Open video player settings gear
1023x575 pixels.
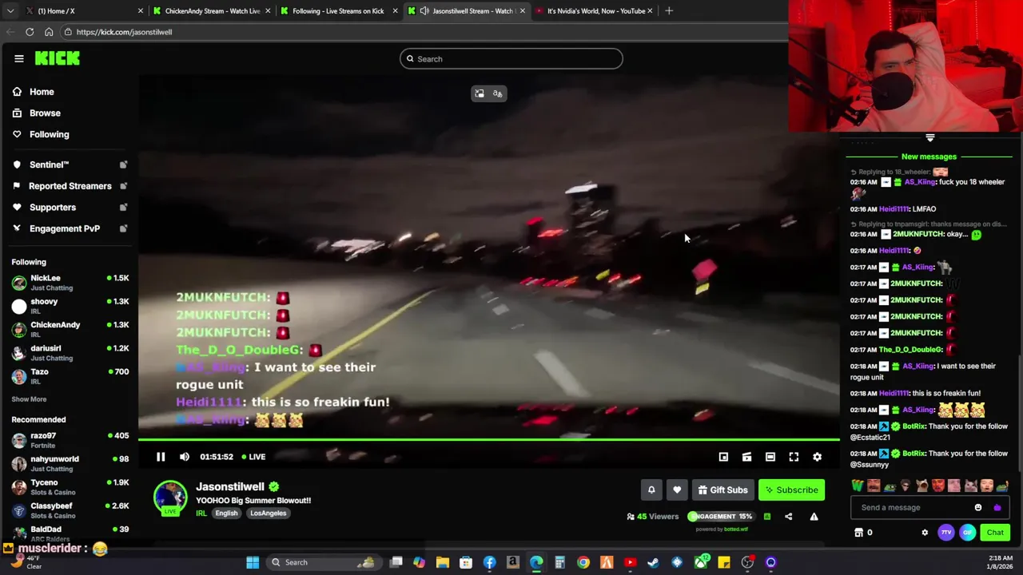[x=817, y=457]
